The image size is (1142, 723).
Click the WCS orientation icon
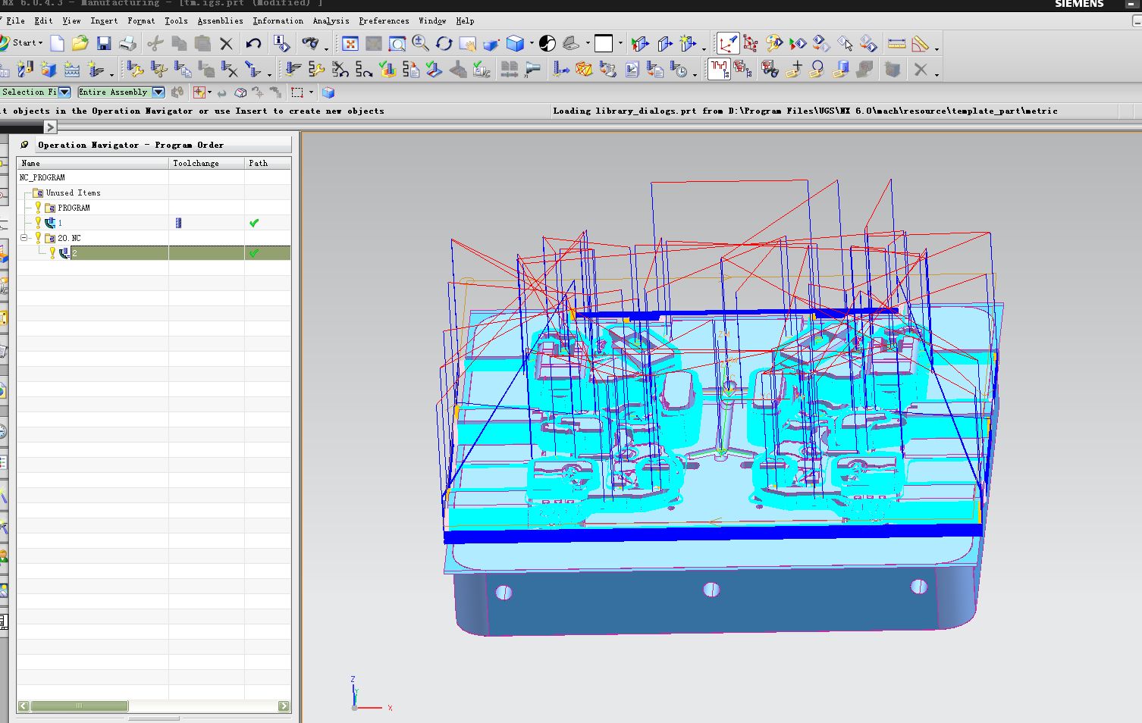click(727, 43)
